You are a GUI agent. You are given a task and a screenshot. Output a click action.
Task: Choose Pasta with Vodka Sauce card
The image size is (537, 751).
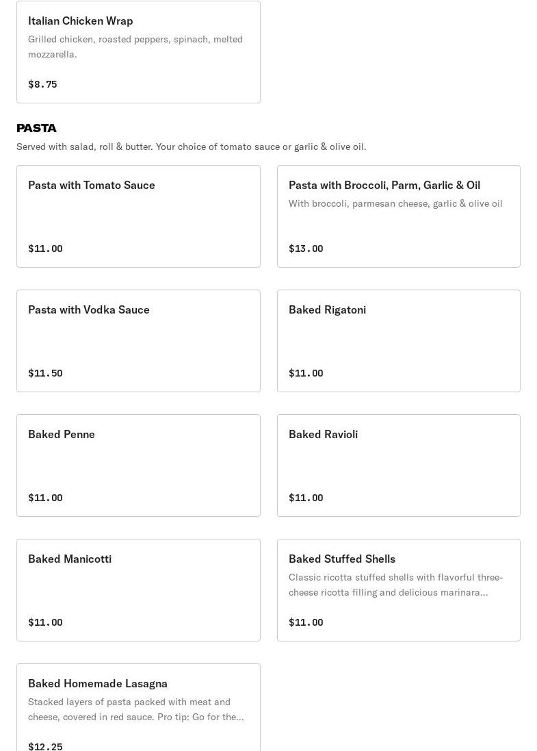[138, 340]
